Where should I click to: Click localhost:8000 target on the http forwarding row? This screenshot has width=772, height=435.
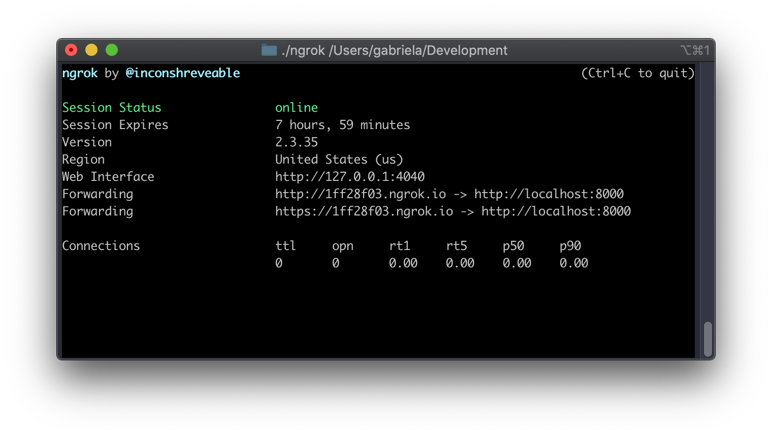click(x=549, y=194)
